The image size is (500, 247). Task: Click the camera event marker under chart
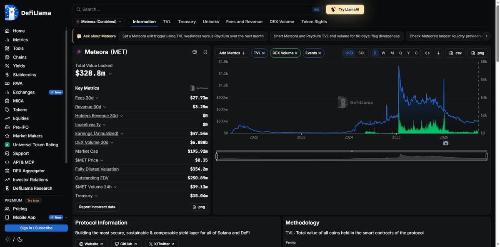click(446, 143)
